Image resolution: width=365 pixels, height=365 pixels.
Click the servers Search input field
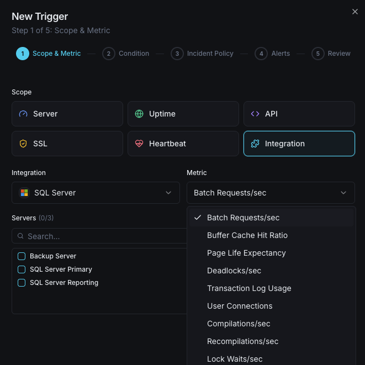pyautogui.click(x=100, y=236)
